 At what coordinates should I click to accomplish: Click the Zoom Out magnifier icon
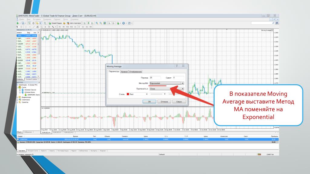pyautogui.click(x=101, y=23)
